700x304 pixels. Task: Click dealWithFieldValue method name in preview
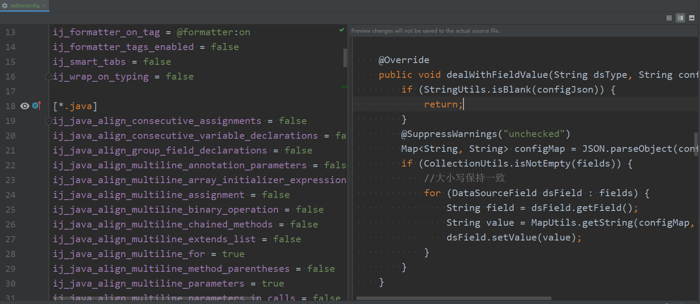pos(497,75)
